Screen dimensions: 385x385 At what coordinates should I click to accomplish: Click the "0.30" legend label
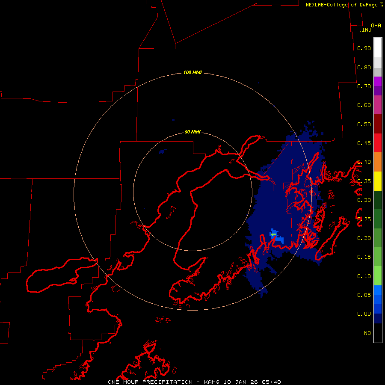(x=364, y=200)
